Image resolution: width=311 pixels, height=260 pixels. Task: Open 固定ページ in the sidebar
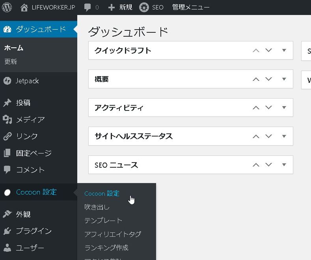[34, 153]
